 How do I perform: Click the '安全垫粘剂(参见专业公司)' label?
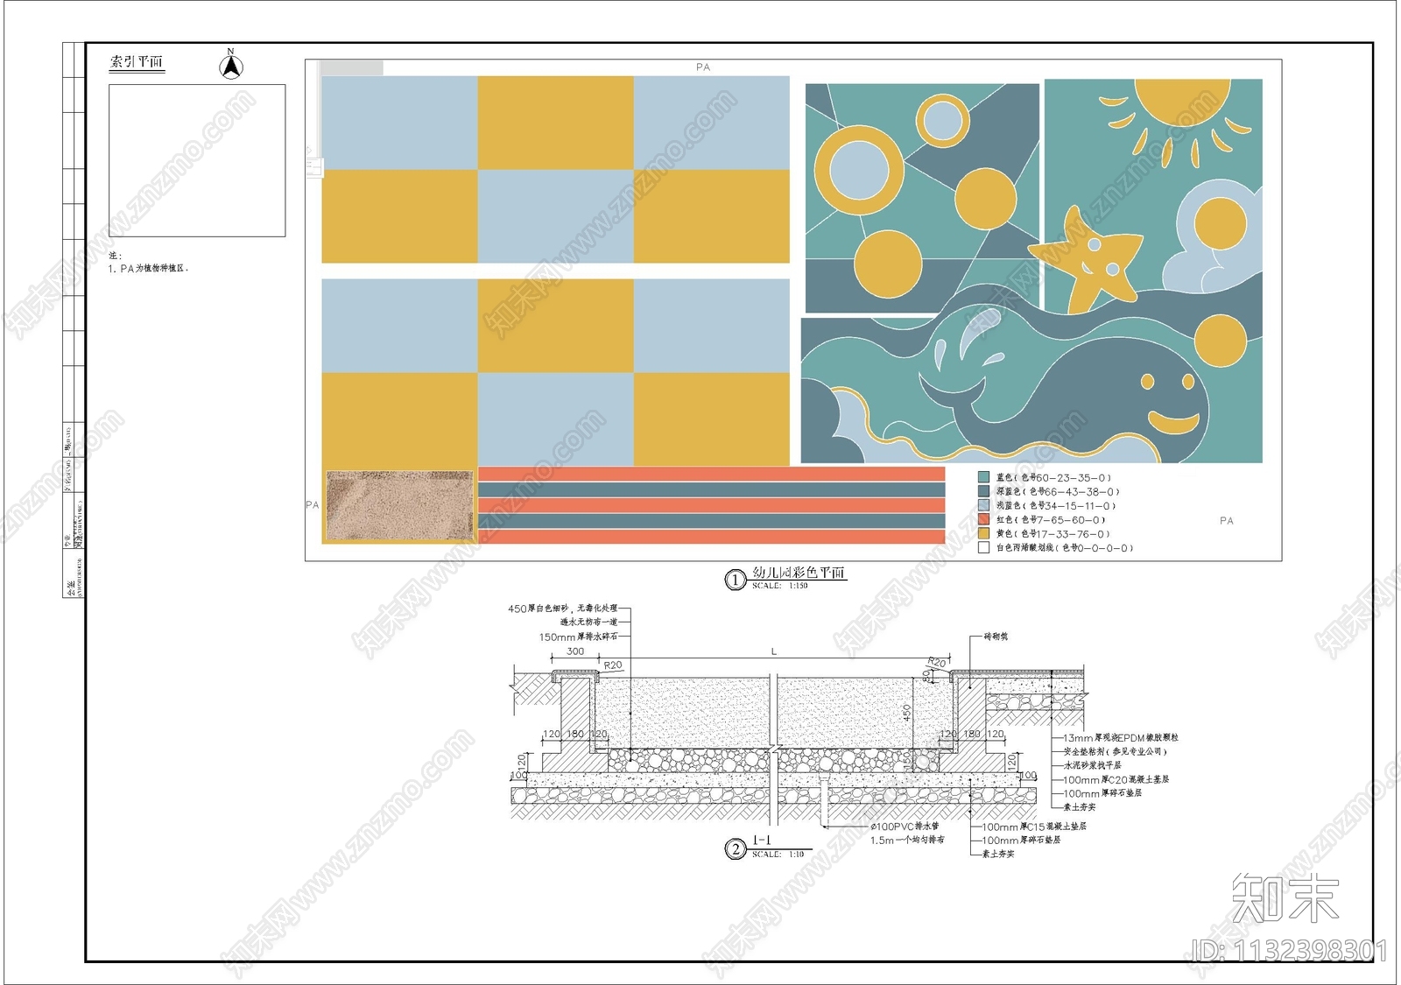click(1116, 752)
